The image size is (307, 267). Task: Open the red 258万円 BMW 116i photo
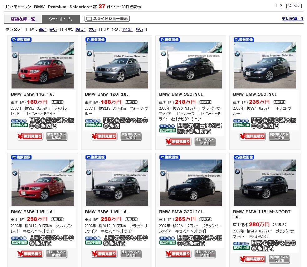coord(42,183)
